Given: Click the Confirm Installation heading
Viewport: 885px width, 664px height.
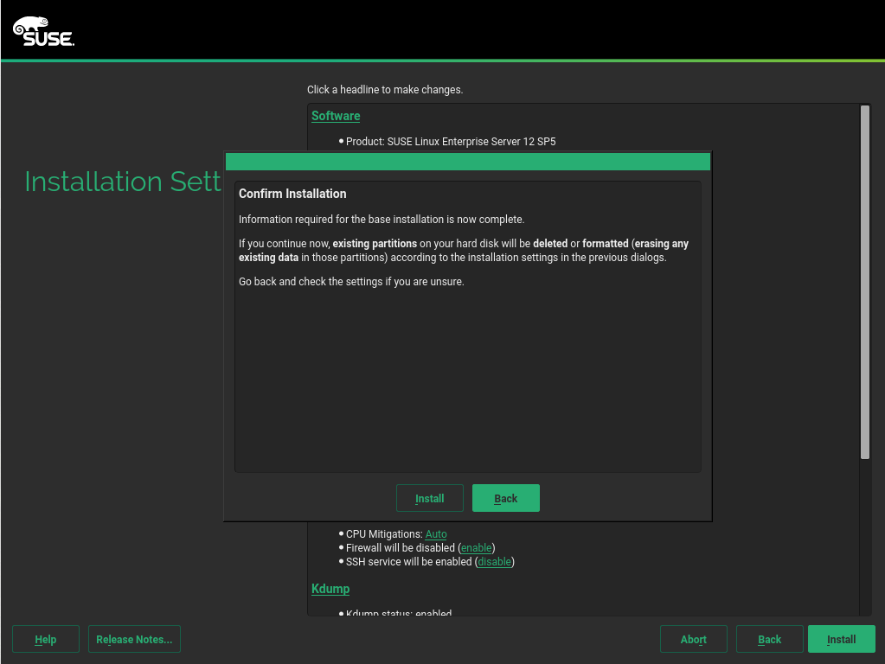Looking at the screenshot, I should coord(292,194).
